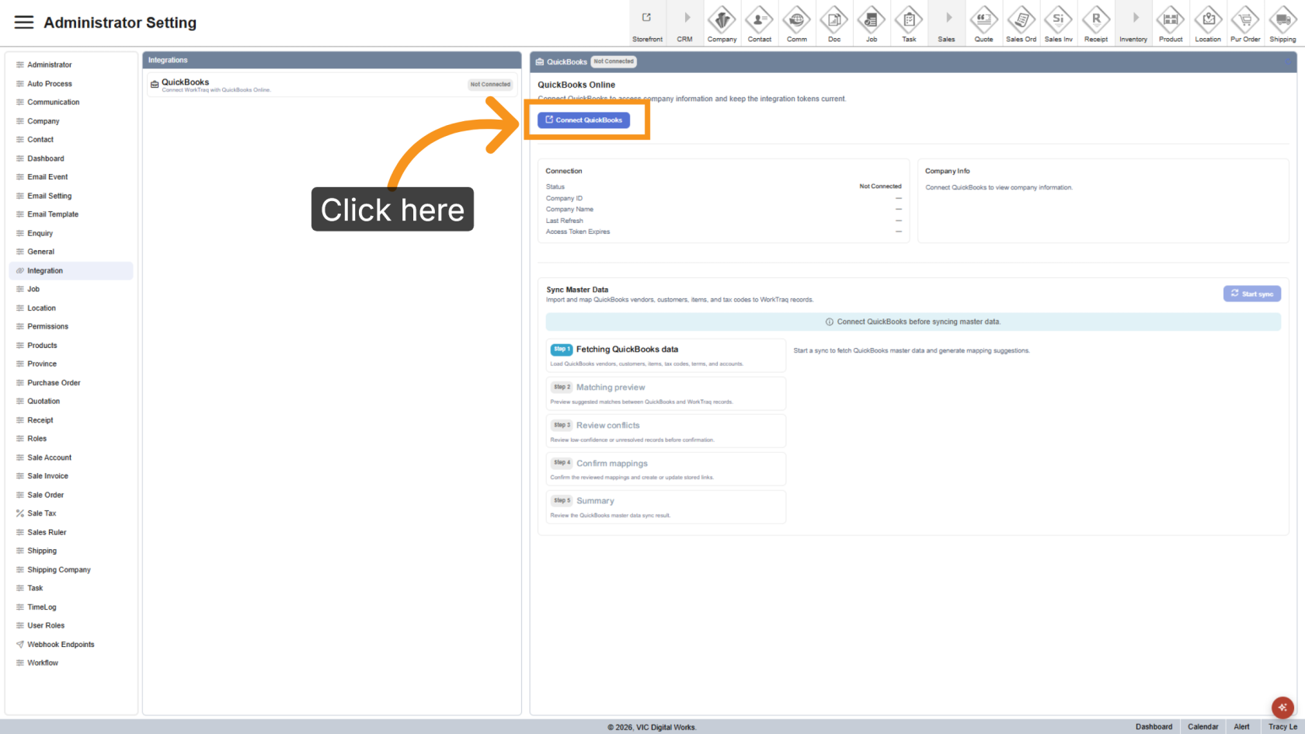Screen dimensions: 1305x734
Task: Open Email Template settings
Action: pyautogui.click(x=71, y=214)
